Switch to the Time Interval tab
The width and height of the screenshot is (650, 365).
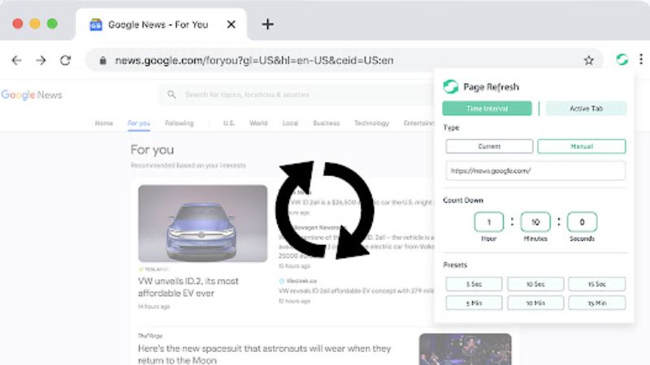pos(487,109)
